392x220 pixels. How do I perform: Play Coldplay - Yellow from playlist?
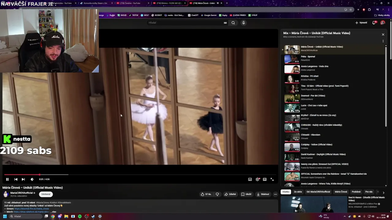pyautogui.click(x=334, y=147)
